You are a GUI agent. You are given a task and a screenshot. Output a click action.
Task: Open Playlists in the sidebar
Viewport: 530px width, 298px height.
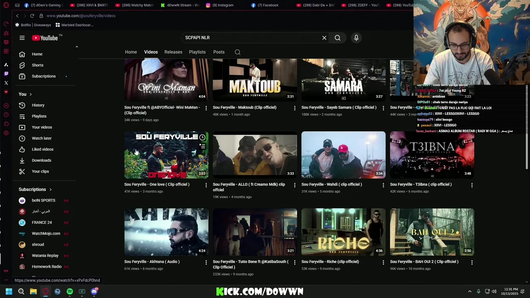point(39,116)
